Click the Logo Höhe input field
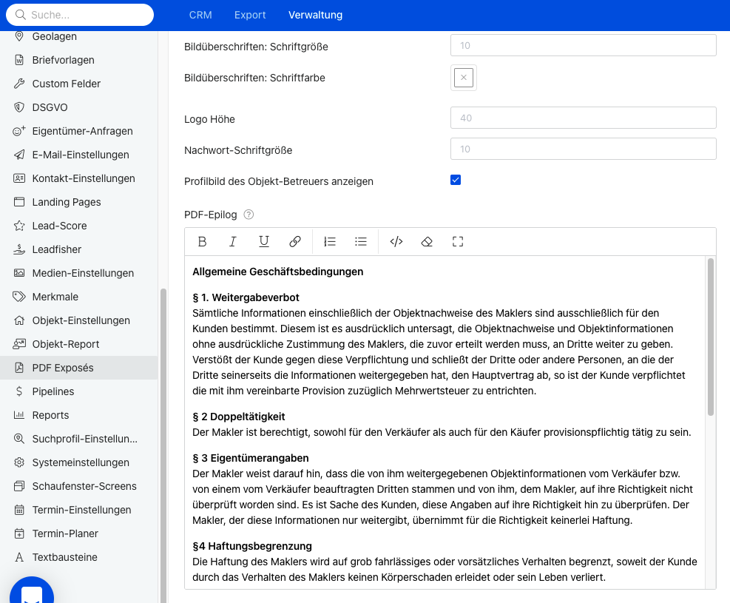Viewport: 730px width, 603px height. coord(584,118)
